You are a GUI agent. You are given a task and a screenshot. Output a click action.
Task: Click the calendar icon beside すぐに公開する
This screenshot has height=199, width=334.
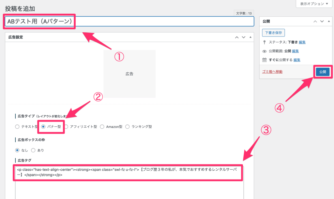(x=264, y=60)
